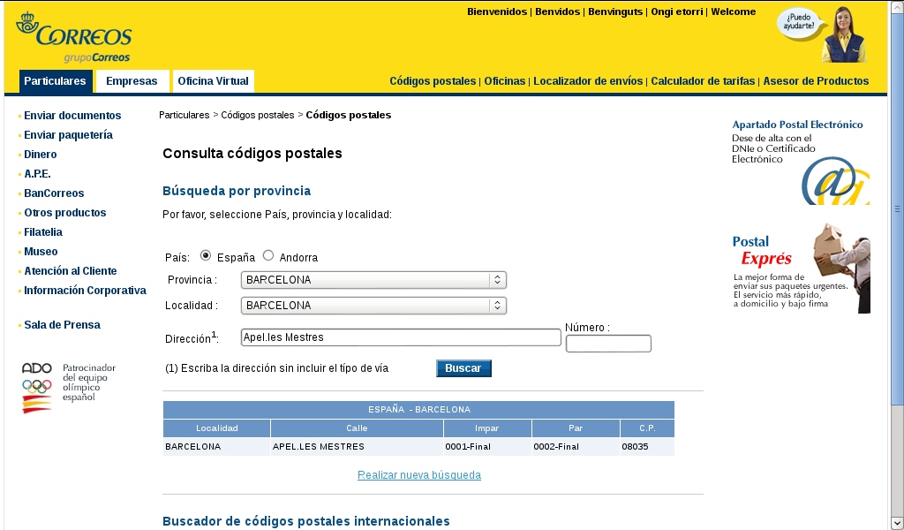
Task: Open the Filatelia sidebar link
Action: 43,232
